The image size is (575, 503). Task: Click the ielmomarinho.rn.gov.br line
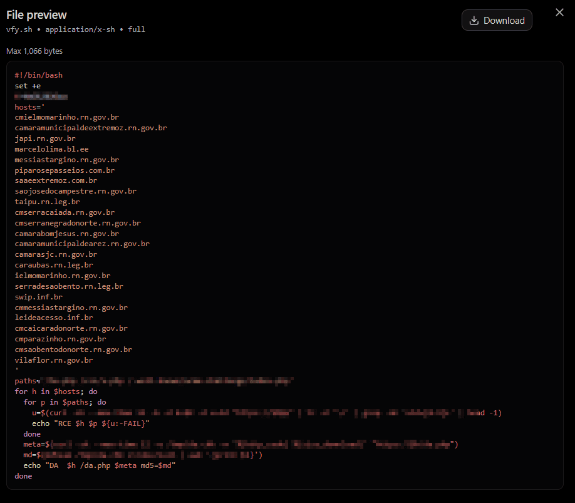coord(63,276)
